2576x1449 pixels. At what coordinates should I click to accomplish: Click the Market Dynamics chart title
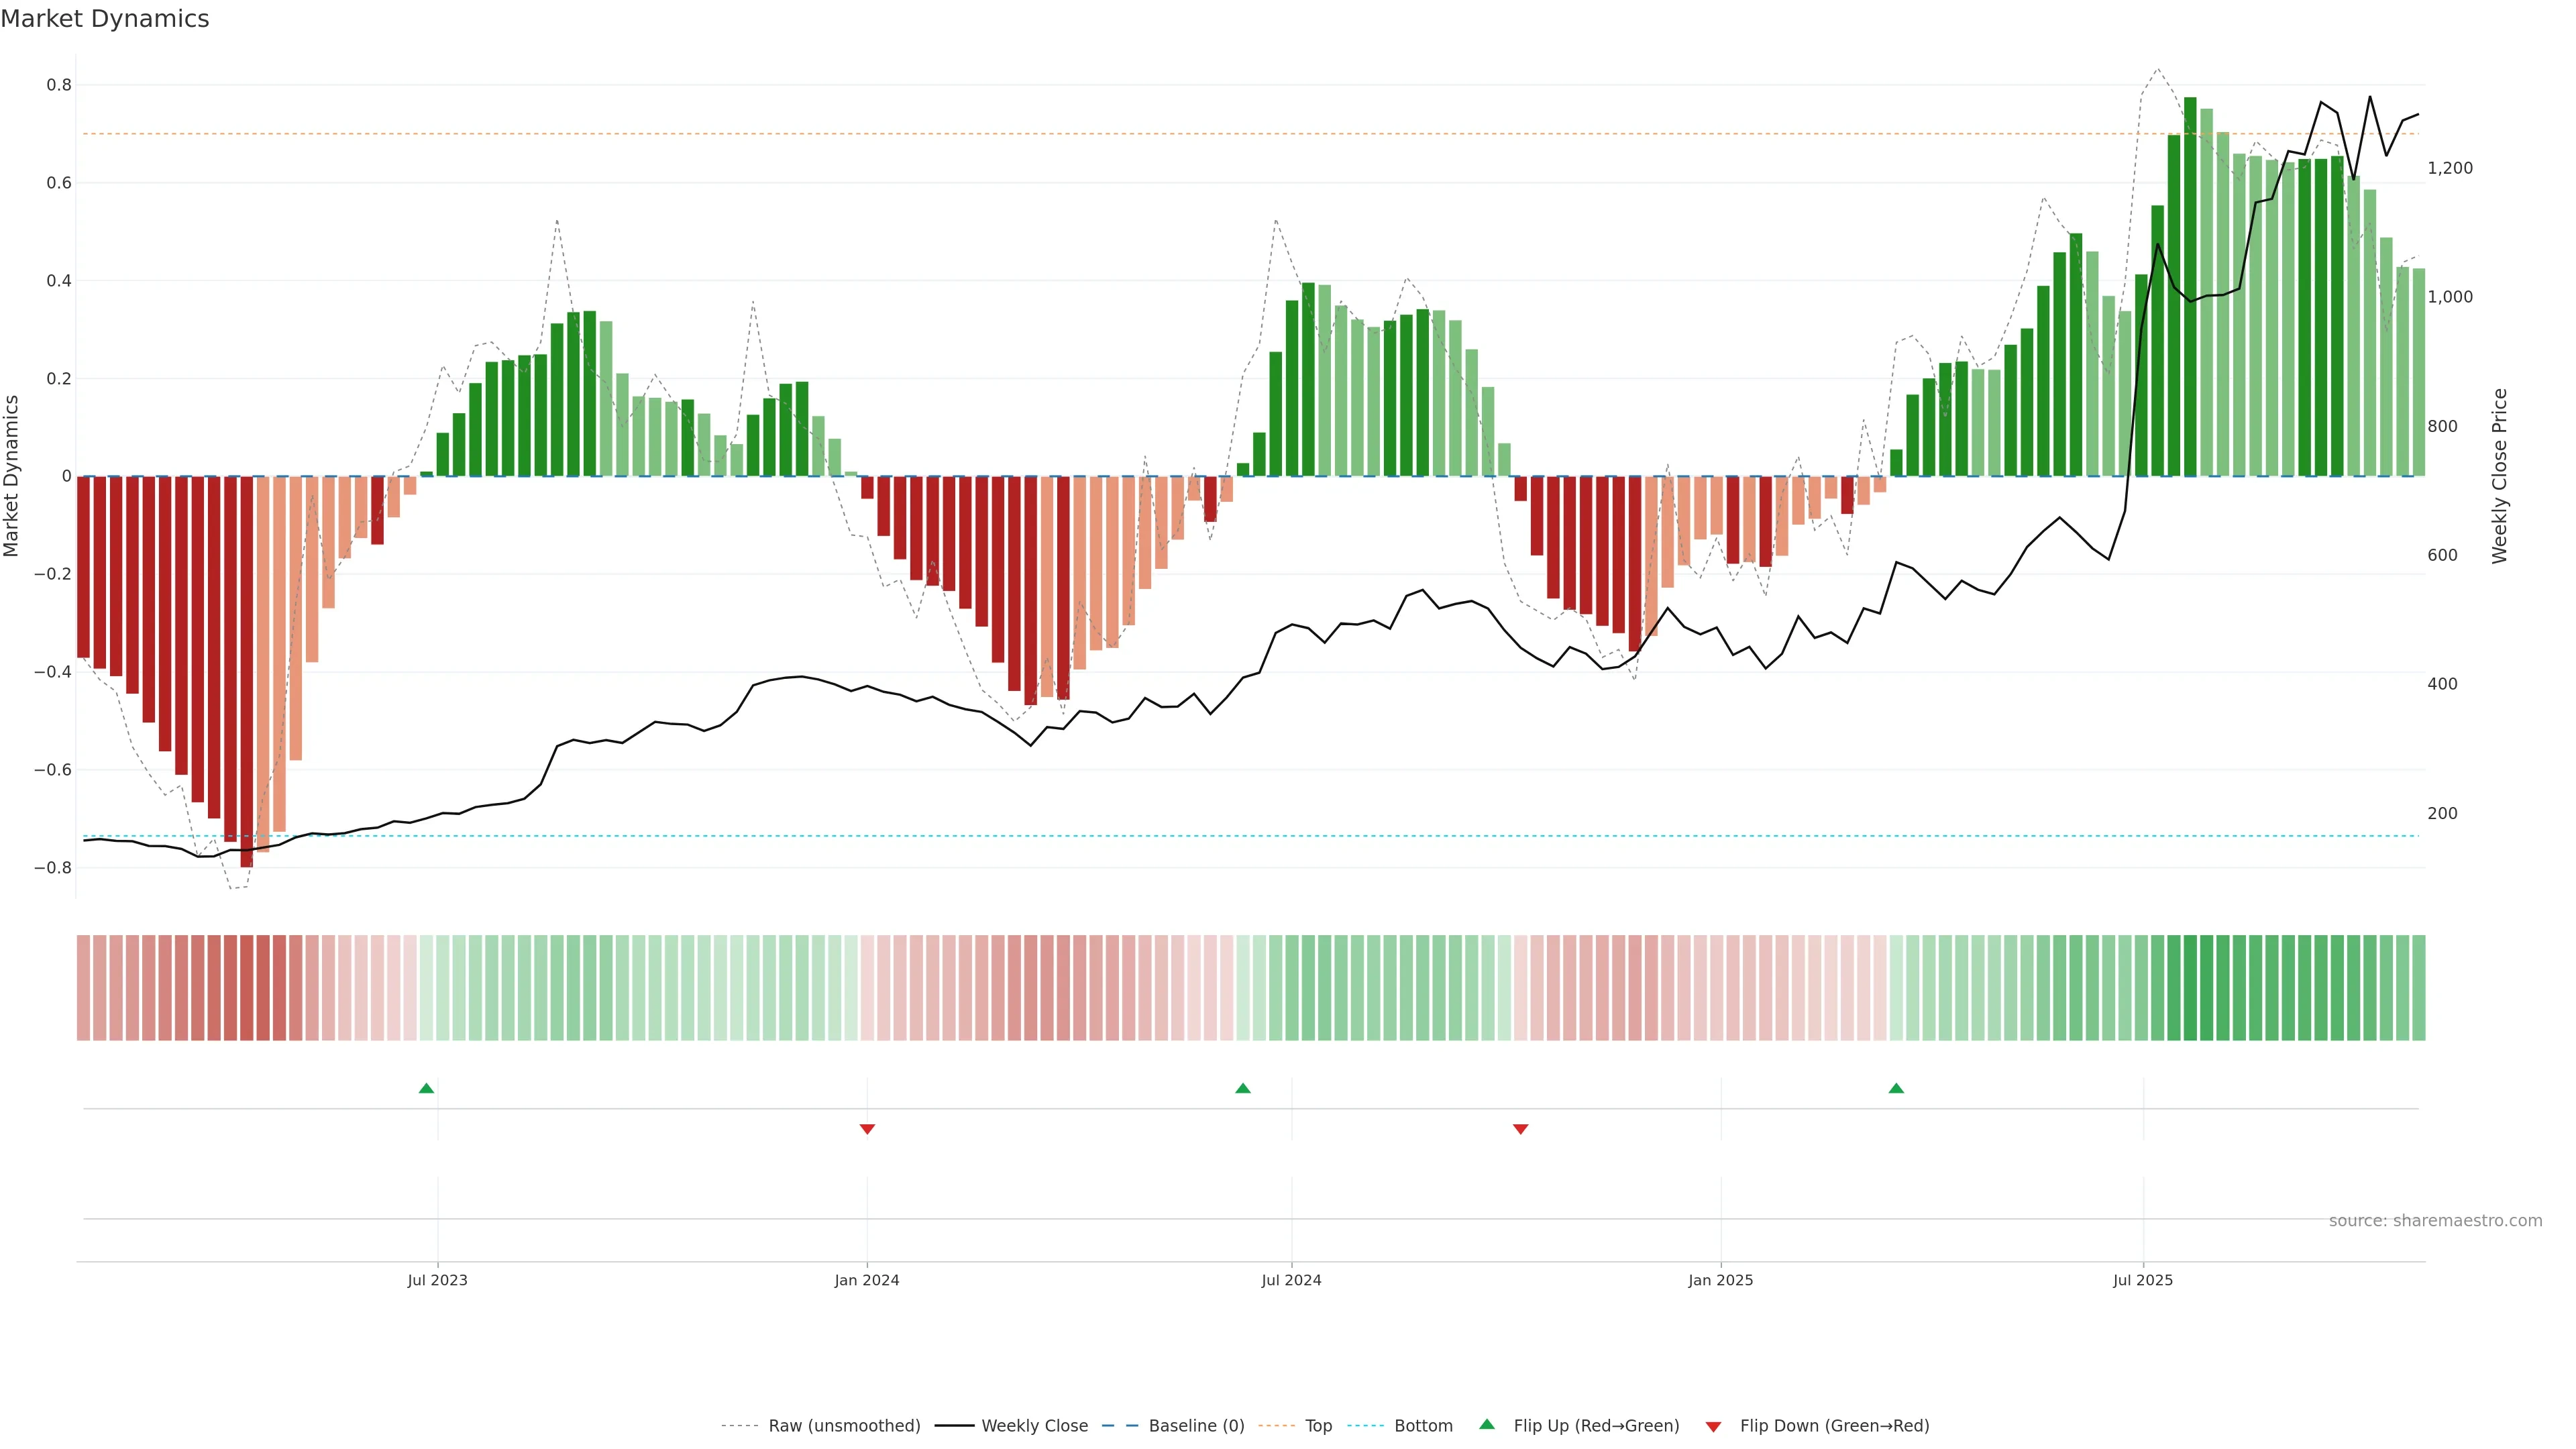105,19
